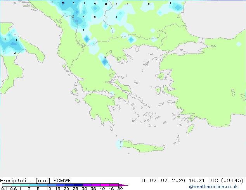The width and height of the screenshot is (246, 190).
Task: Click the 'Th 02-07-2026' date text
Action: click(163, 181)
